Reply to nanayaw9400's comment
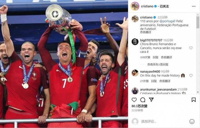 coord(154,81)
